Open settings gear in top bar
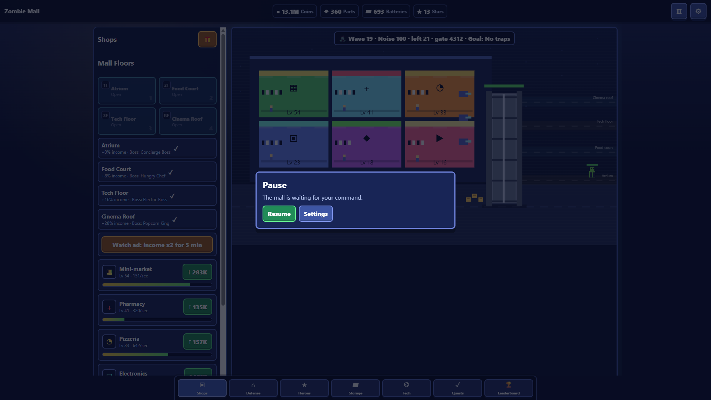711x400 pixels. click(x=698, y=11)
